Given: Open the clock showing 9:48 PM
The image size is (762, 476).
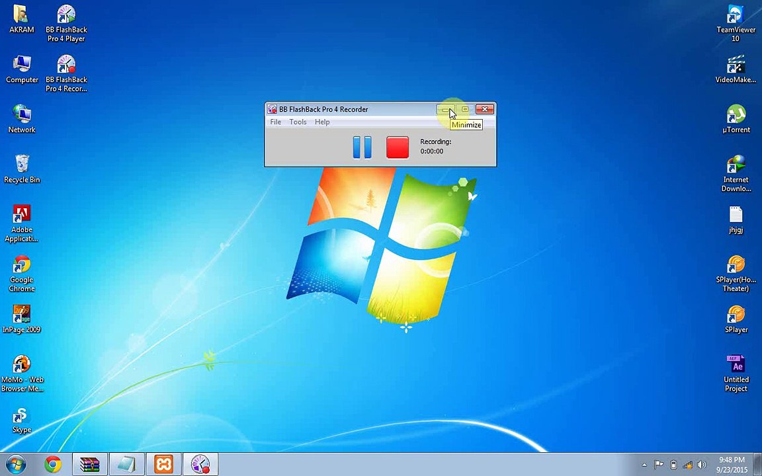Looking at the screenshot, I should click(x=732, y=464).
